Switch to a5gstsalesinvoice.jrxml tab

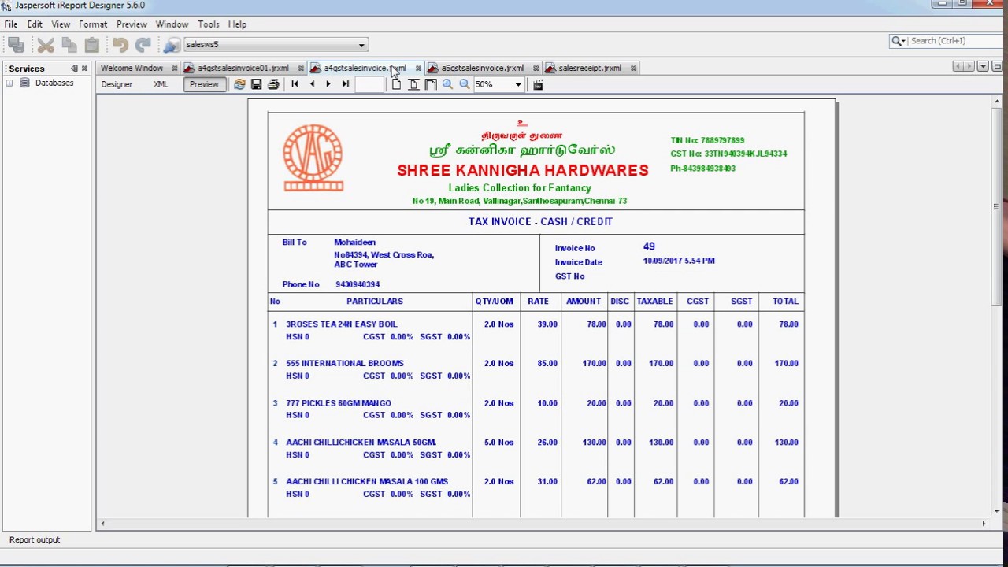(x=482, y=69)
